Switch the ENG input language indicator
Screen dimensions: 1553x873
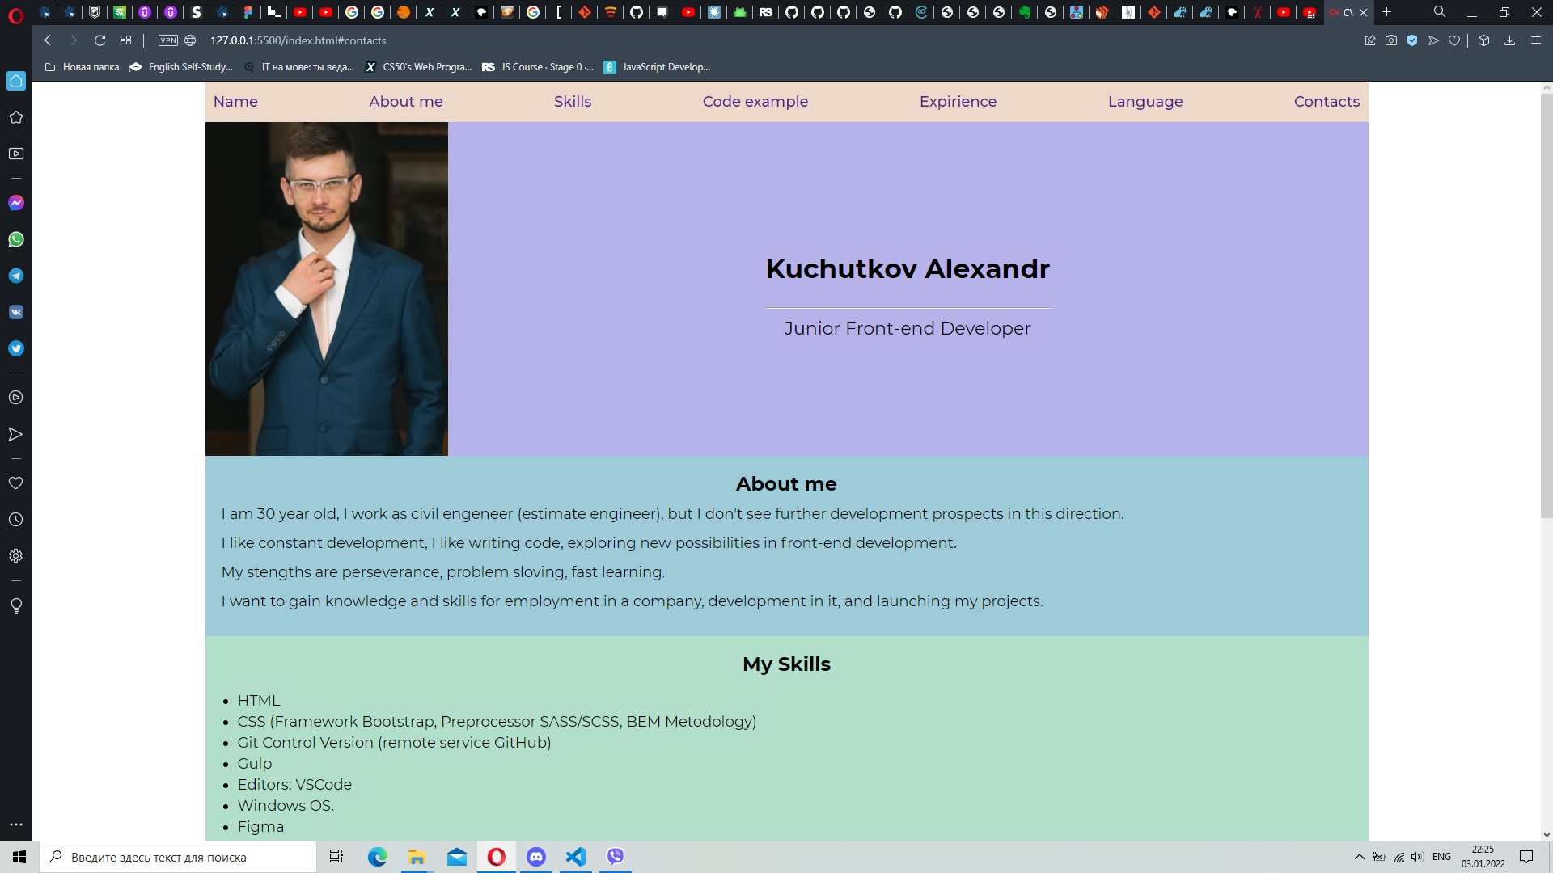(1441, 857)
